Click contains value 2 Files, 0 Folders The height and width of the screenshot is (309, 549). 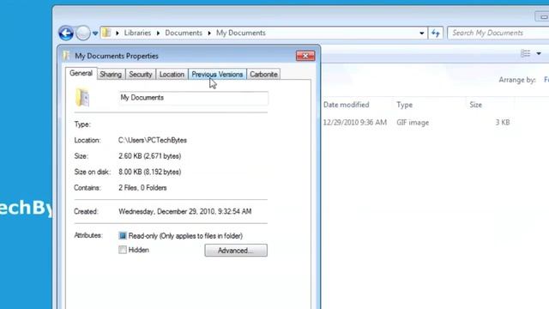pos(142,188)
